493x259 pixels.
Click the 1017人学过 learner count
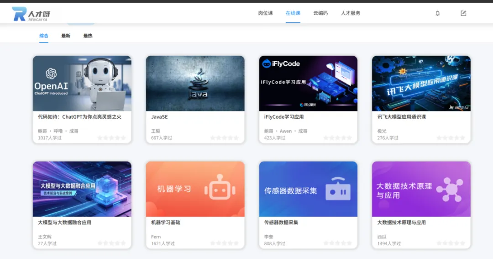pyautogui.click(x=50, y=138)
